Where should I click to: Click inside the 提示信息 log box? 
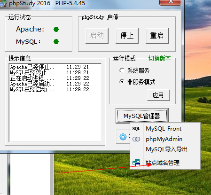point(55,102)
